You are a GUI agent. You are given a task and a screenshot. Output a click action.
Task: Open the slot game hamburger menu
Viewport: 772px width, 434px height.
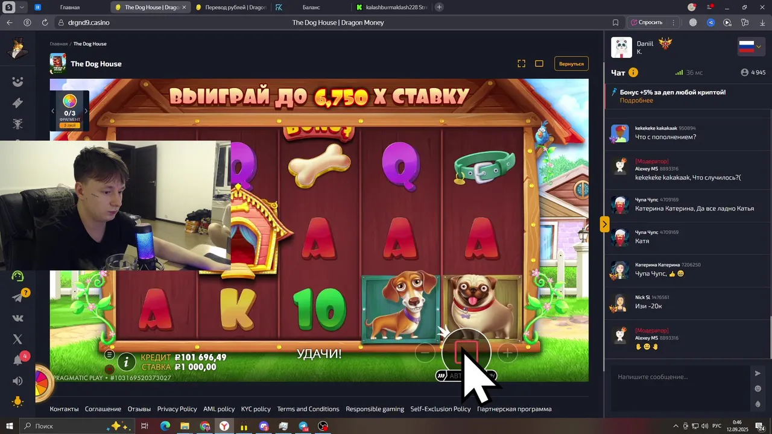[109, 355]
